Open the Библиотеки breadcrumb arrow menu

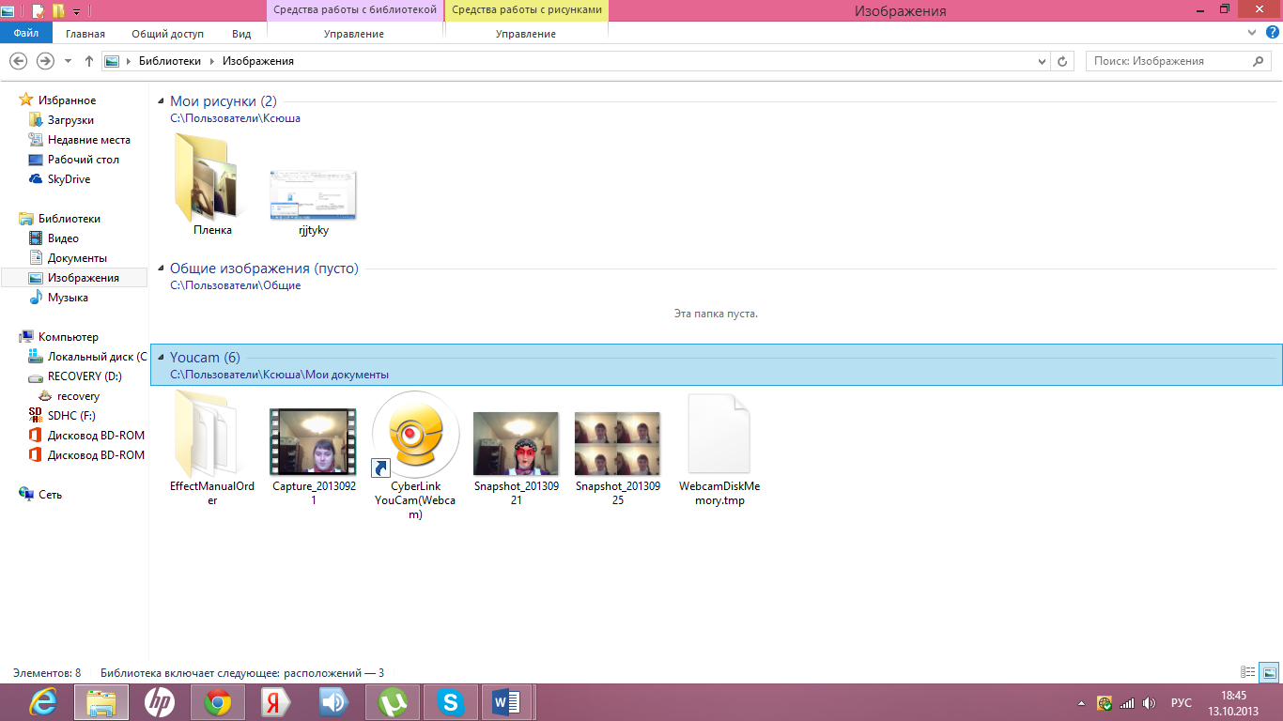(x=211, y=61)
